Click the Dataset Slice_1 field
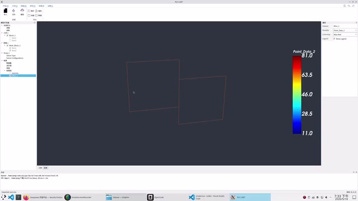Image resolution: width=358 pixels, height=201 pixels. [345, 26]
